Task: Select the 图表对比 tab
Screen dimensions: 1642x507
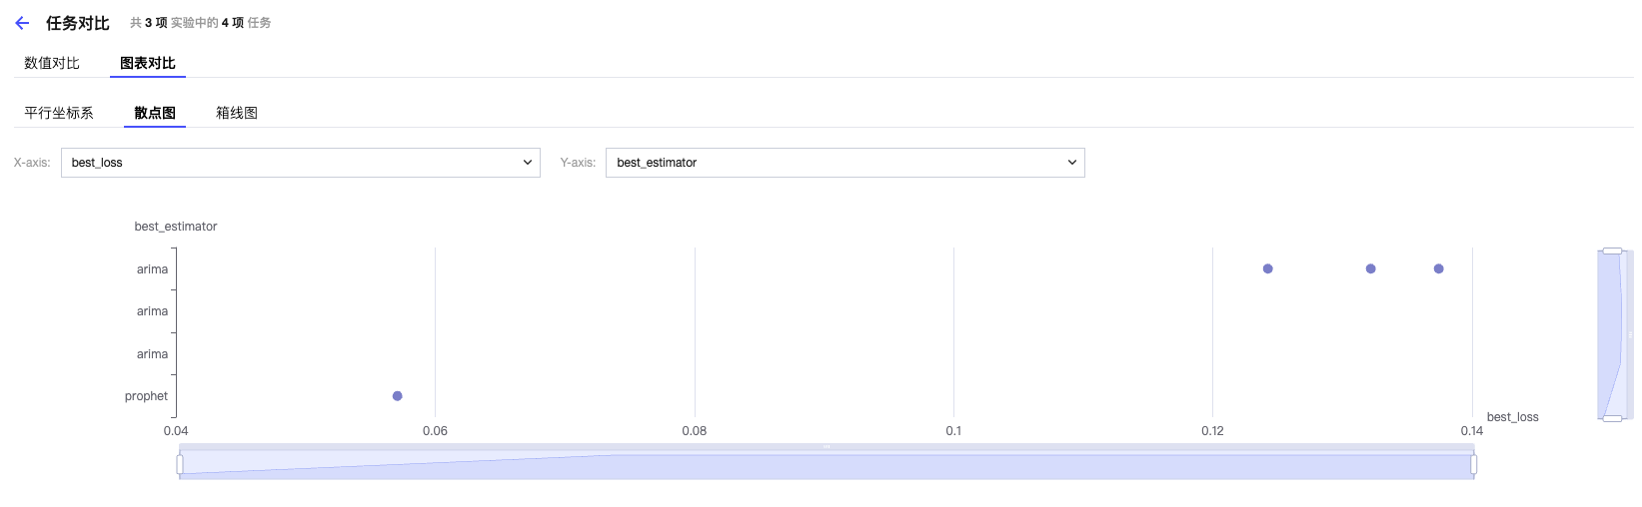Action: pyautogui.click(x=148, y=63)
